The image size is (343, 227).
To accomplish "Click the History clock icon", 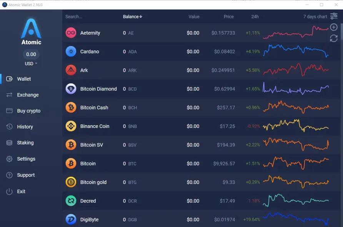I will tap(9, 127).
